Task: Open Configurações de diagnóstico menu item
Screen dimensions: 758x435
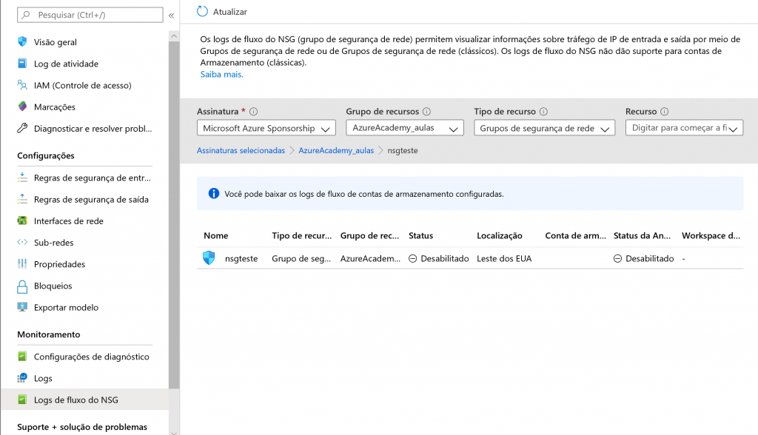Action: pos(91,357)
